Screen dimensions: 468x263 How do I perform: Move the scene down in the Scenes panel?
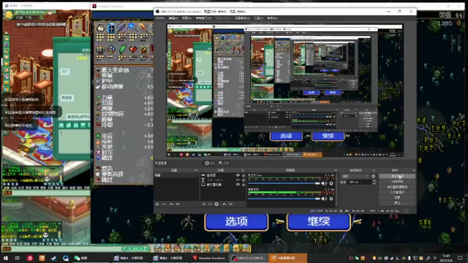pos(178,204)
